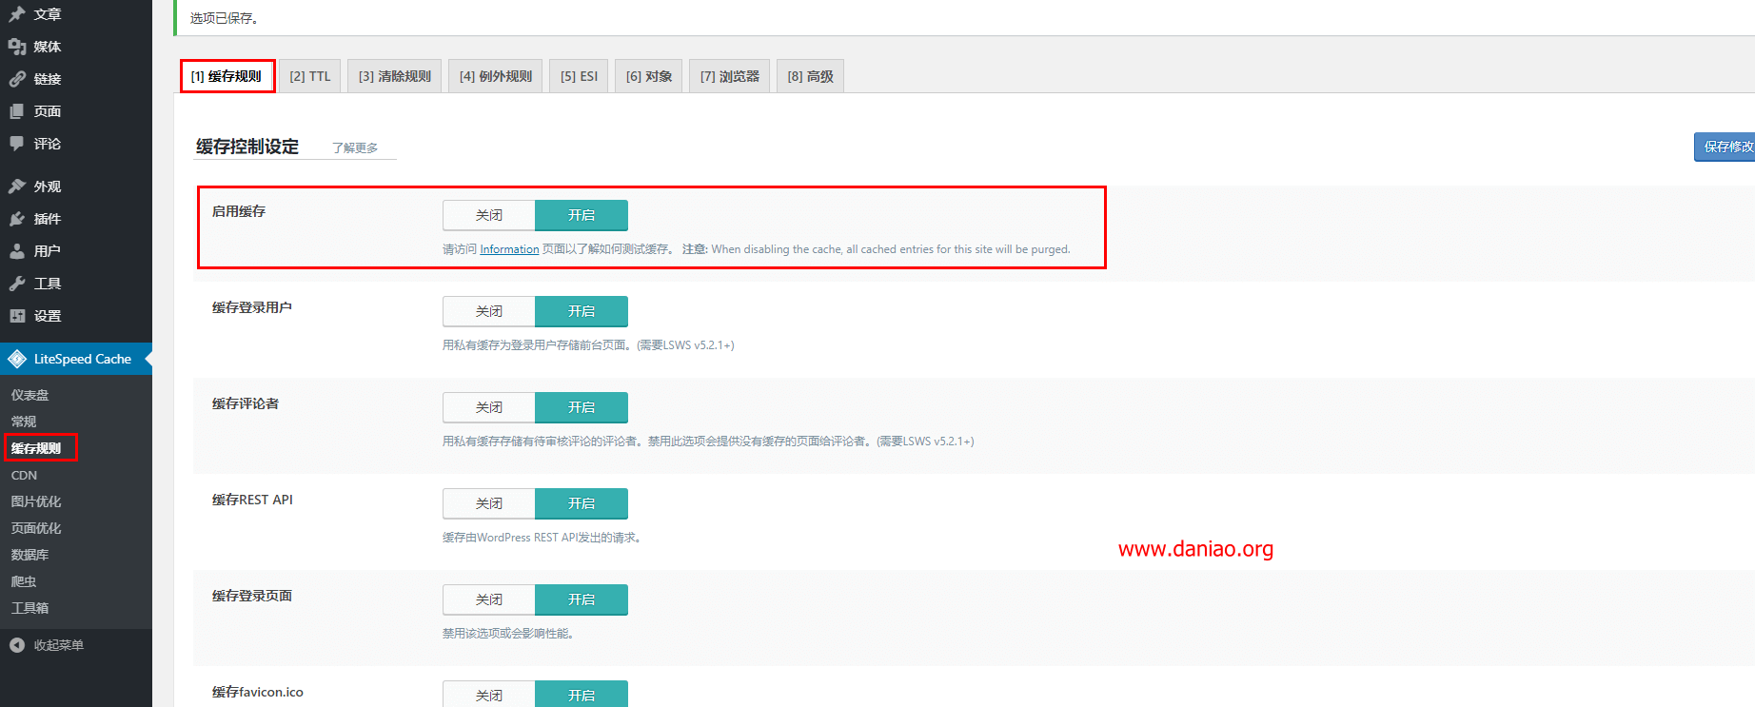Screen dimensions: 1755x707
Task: Set 缓存favicon.ico to 开启
Action: 582,695
